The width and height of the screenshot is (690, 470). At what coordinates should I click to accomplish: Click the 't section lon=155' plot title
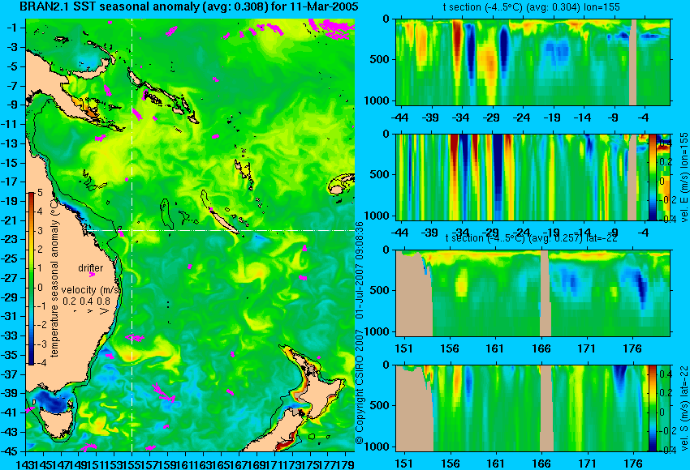pos(531,7)
